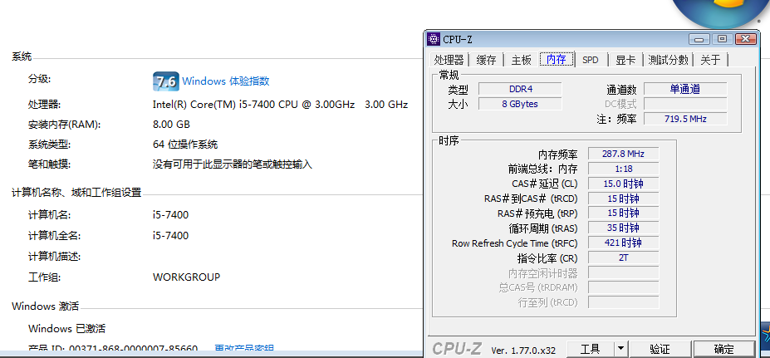Open the 主板 tab in CPU-Z
The height and width of the screenshot is (358, 770).
pyautogui.click(x=521, y=60)
